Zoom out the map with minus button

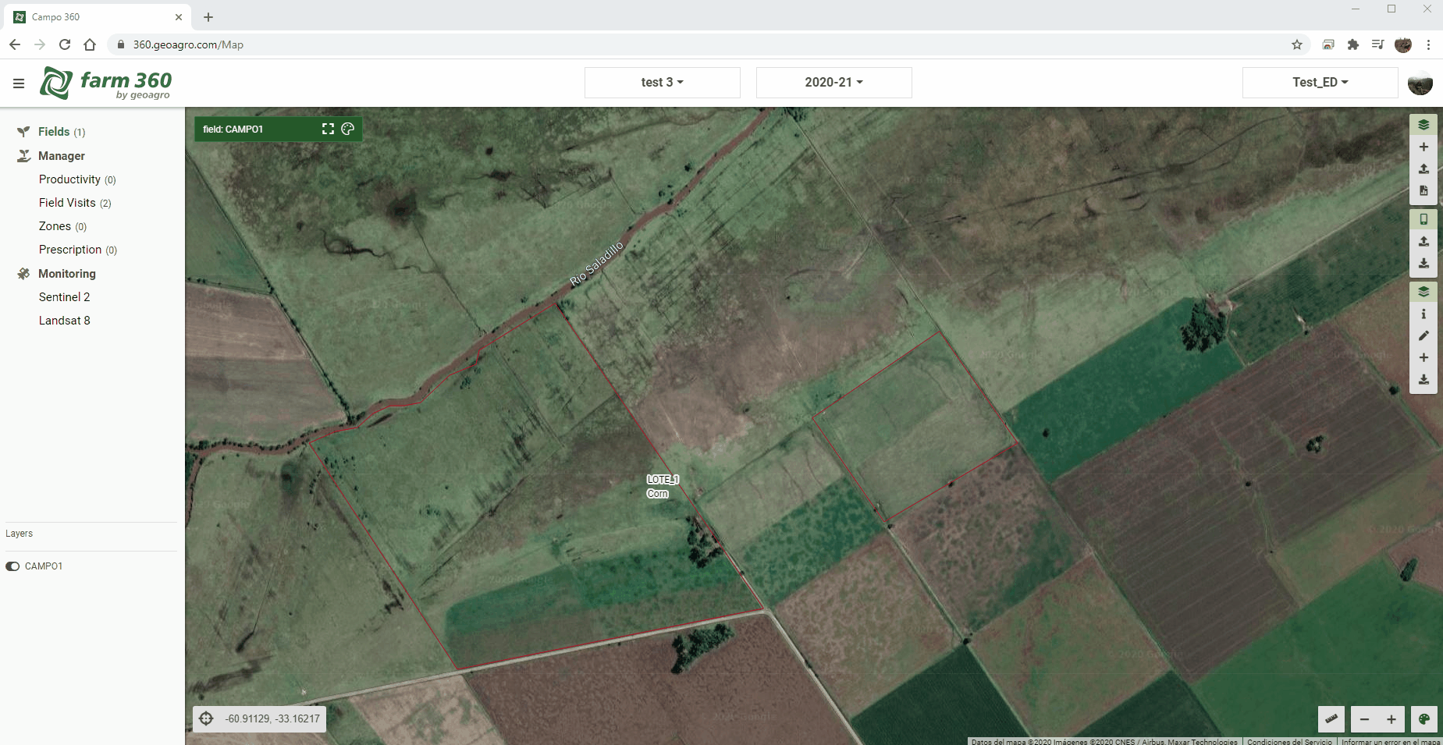click(x=1364, y=719)
